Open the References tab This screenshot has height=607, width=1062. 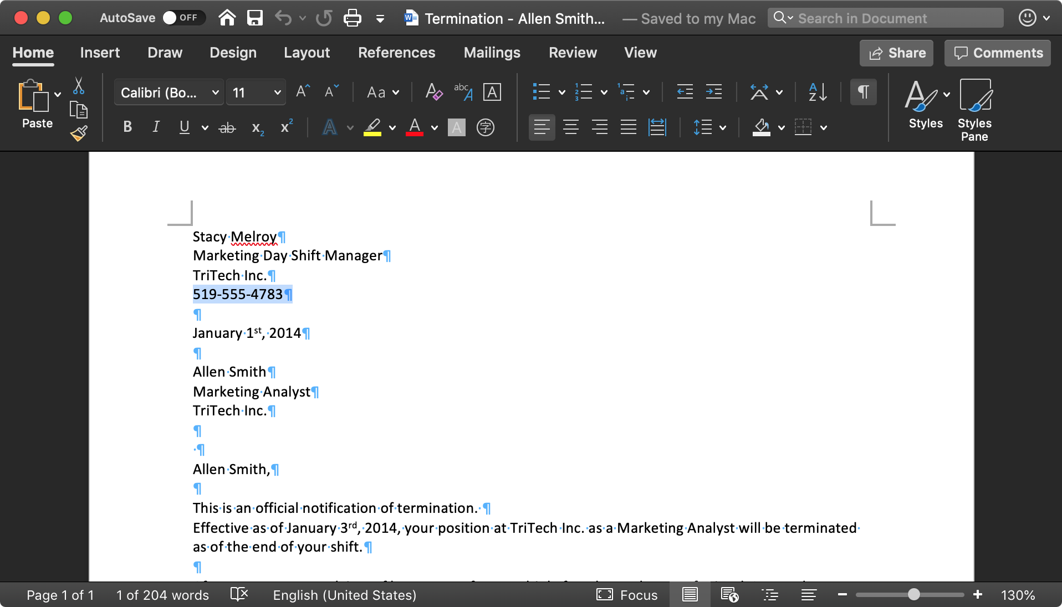(397, 53)
